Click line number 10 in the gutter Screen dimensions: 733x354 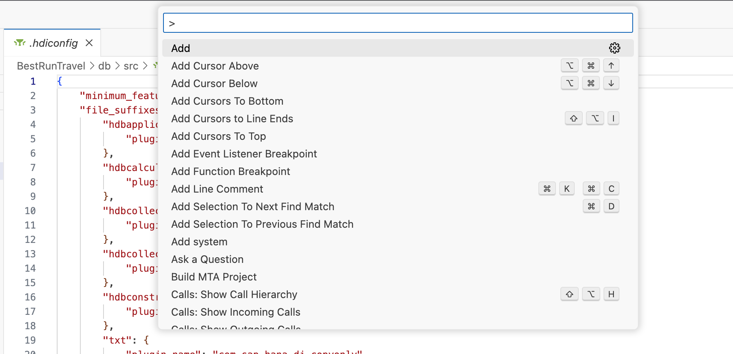coord(30,211)
